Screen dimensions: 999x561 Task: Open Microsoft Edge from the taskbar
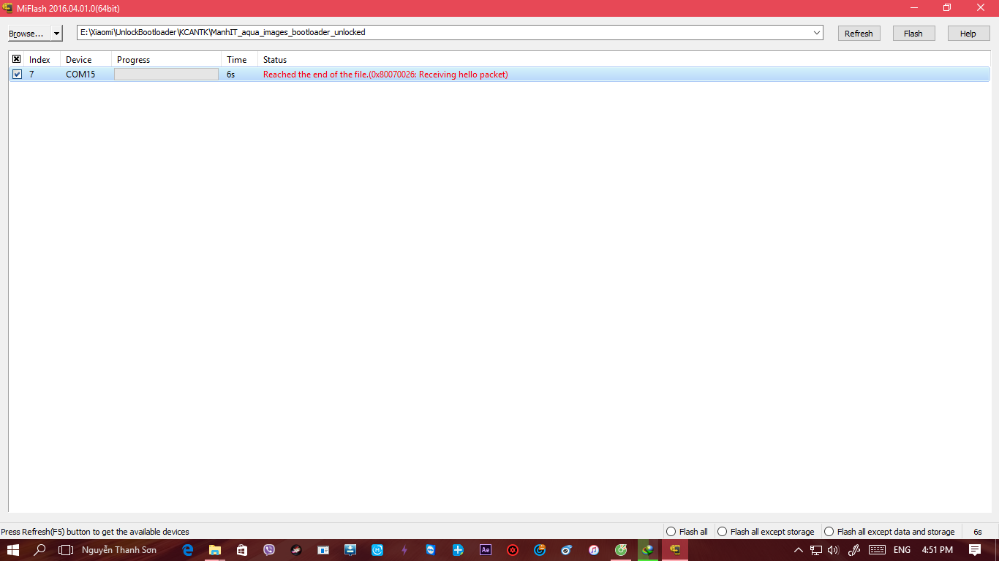(188, 550)
